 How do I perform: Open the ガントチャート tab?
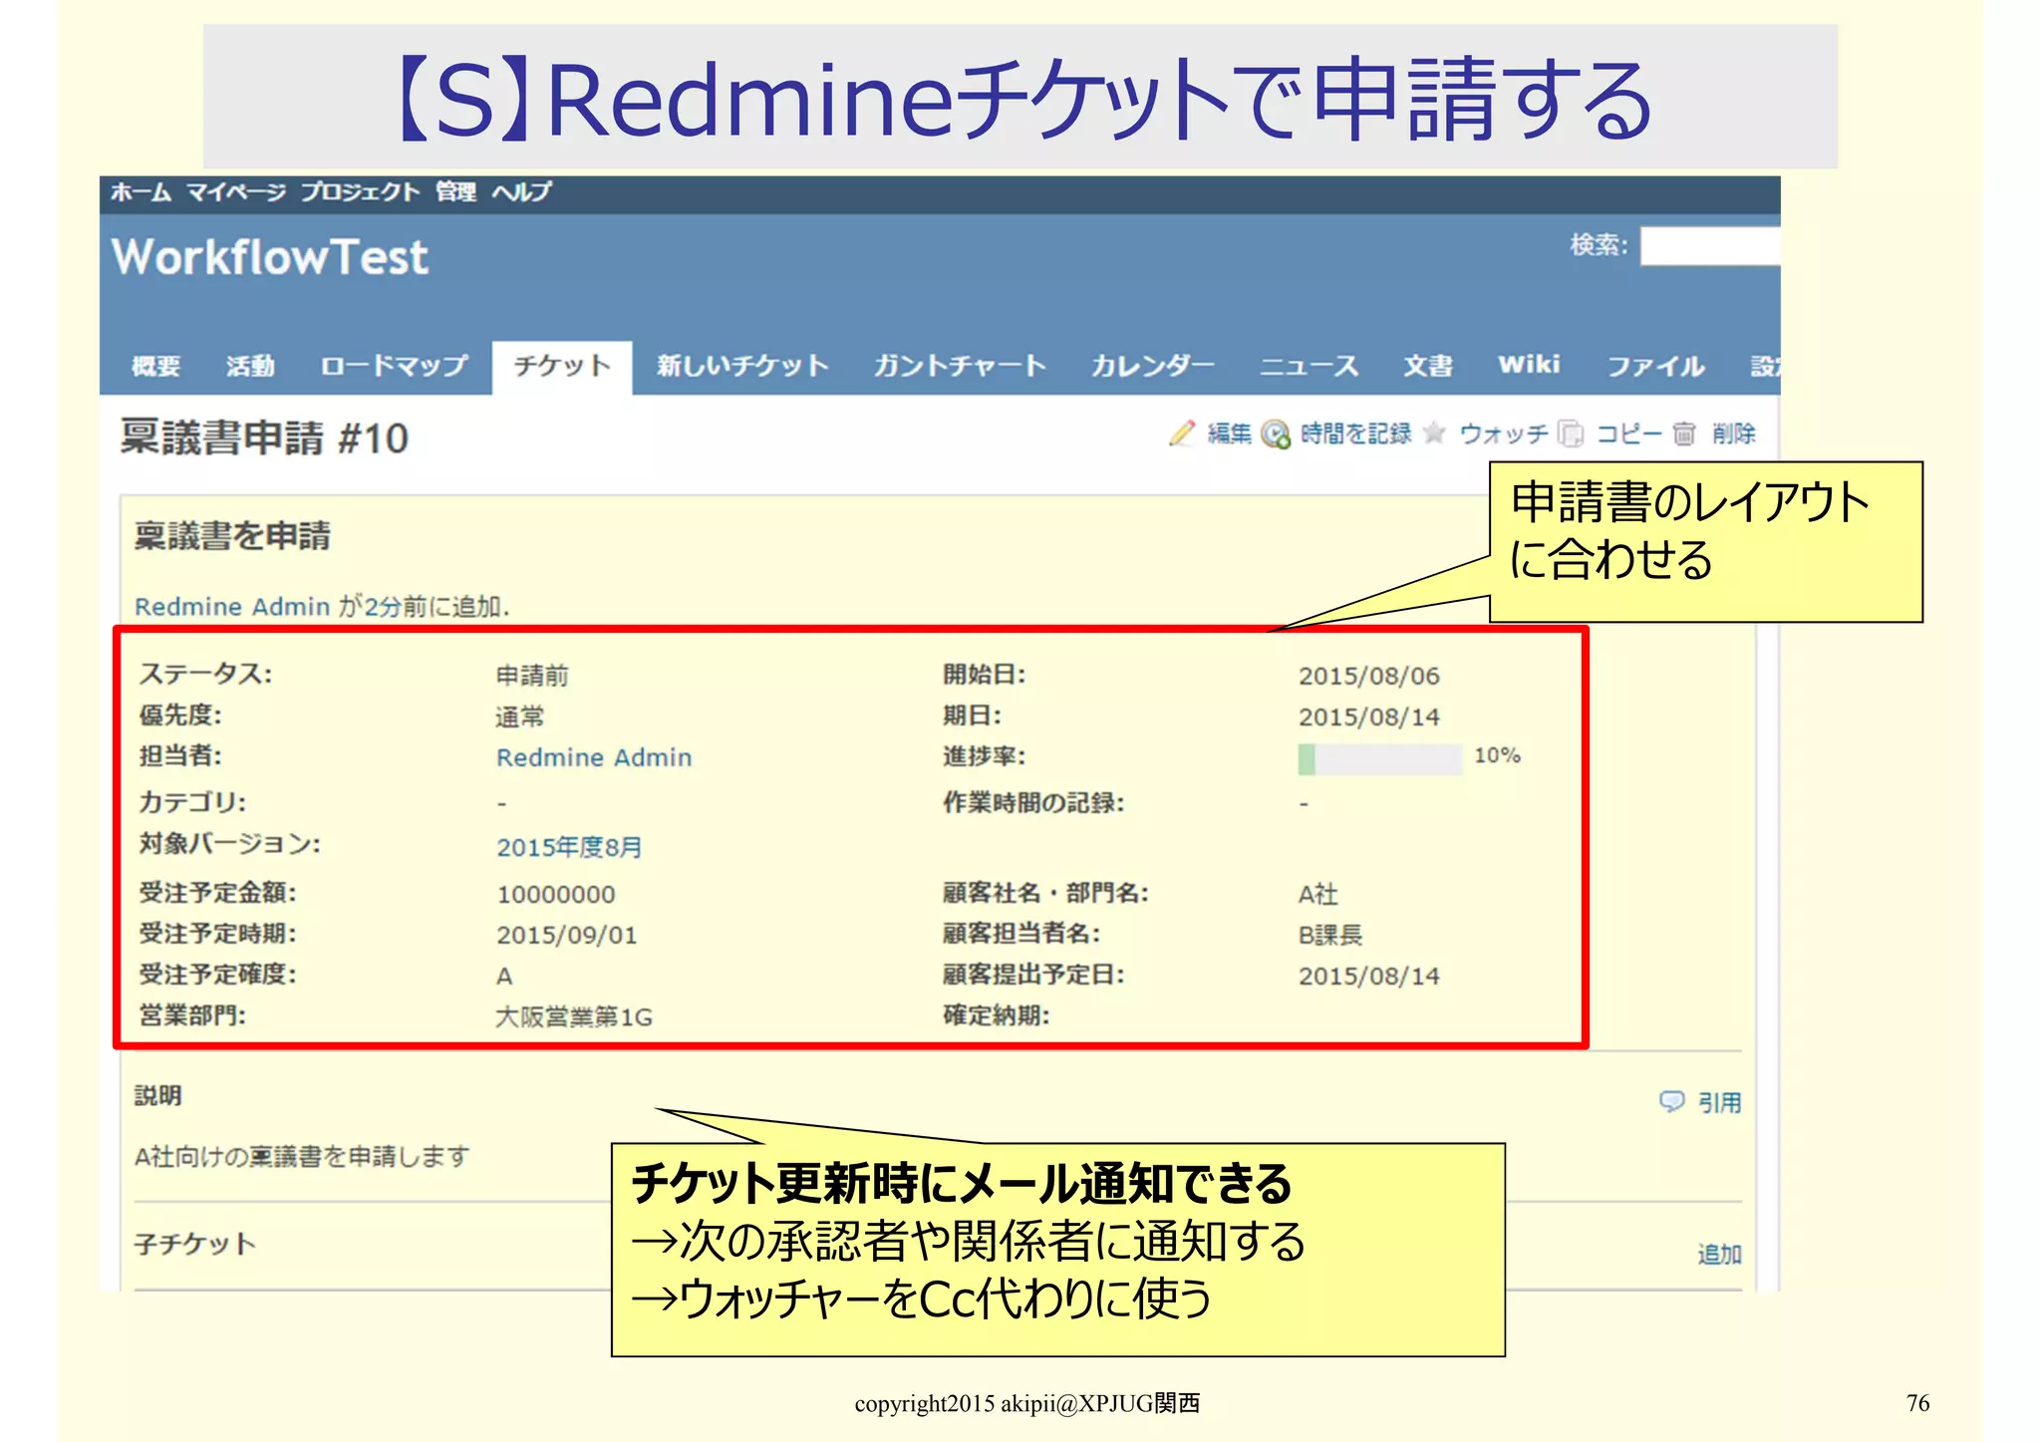click(x=960, y=366)
